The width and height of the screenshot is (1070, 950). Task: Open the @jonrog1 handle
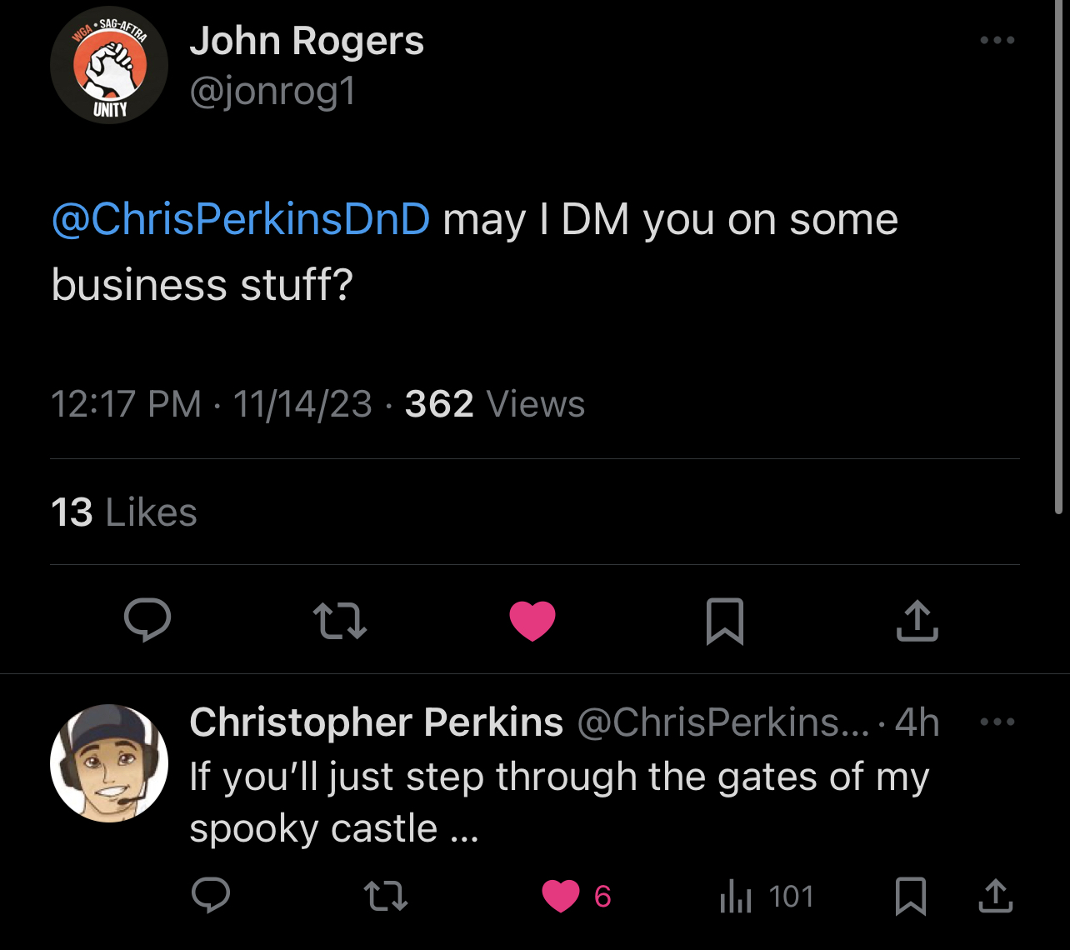click(272, 91)
